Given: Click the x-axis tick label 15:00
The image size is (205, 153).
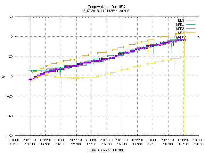Looking at the screenshot, I should tap(76, 144).
